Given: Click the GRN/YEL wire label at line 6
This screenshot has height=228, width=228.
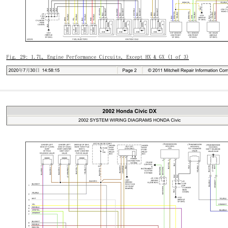Looking at the screenshot, I should (x=36, y=210).
